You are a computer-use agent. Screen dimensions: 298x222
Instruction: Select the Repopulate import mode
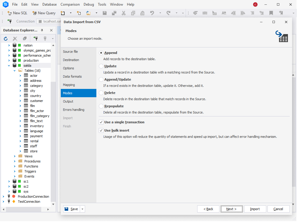click(102, 106)
